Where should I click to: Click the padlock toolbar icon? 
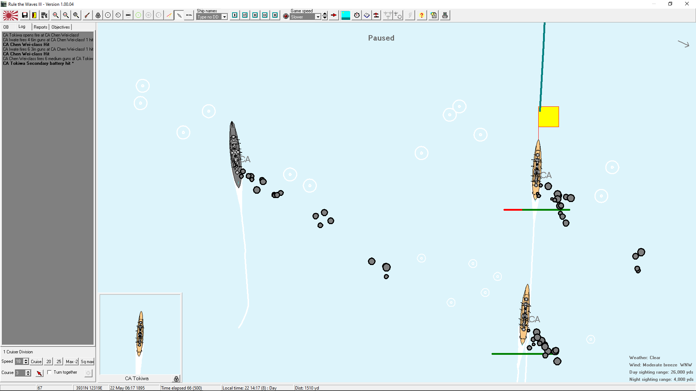[98, 15]
